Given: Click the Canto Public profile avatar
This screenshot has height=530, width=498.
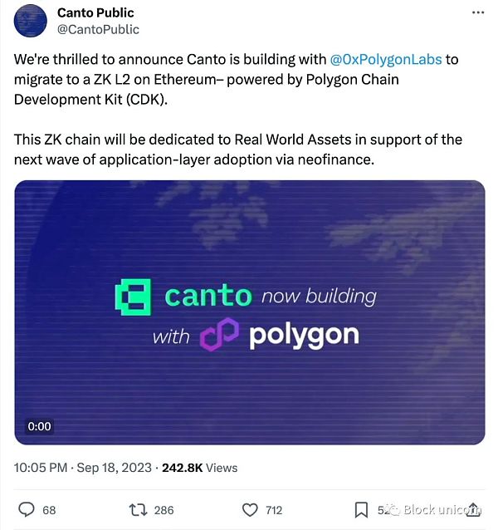Looking at the screenshot, I should click(x=30, y=22).
